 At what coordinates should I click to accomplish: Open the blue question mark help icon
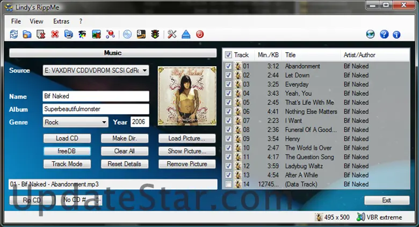tap(384, 34)
